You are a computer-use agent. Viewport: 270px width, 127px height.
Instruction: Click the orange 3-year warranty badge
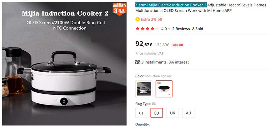click(119, 9)
